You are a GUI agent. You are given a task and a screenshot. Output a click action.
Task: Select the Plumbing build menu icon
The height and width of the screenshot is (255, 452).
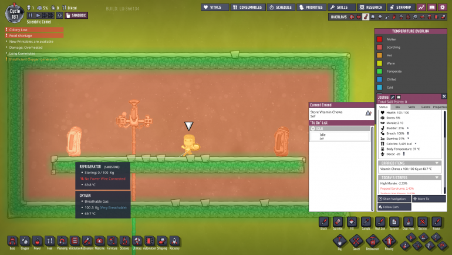click(x=62, y=241)
